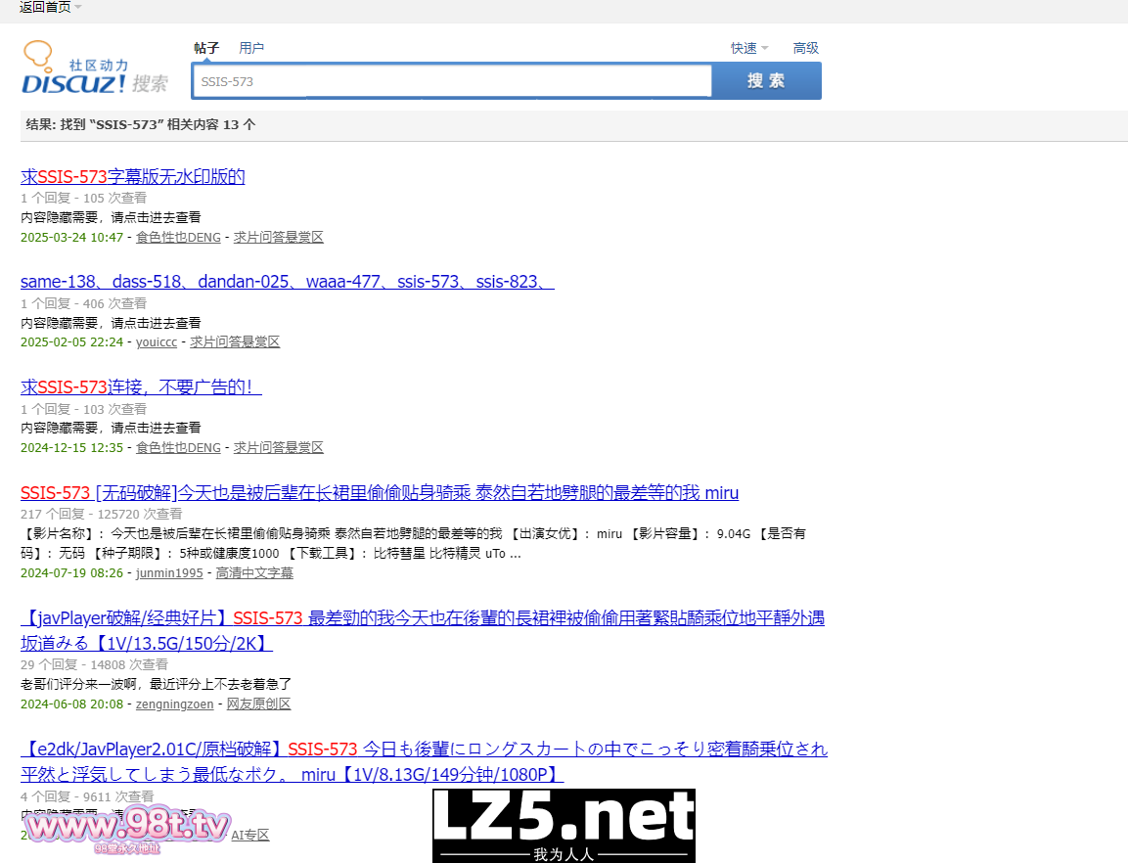Switch to the 用户 search tab
This screenshot has height=863, width=1128.
click(x=251, y=48)
